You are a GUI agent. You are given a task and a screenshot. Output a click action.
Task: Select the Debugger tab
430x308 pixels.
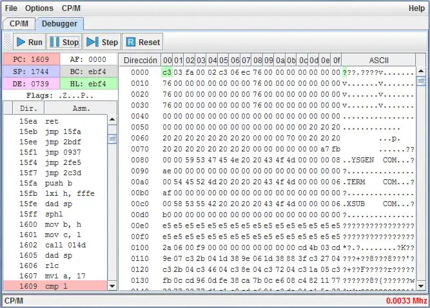[59, 24]
